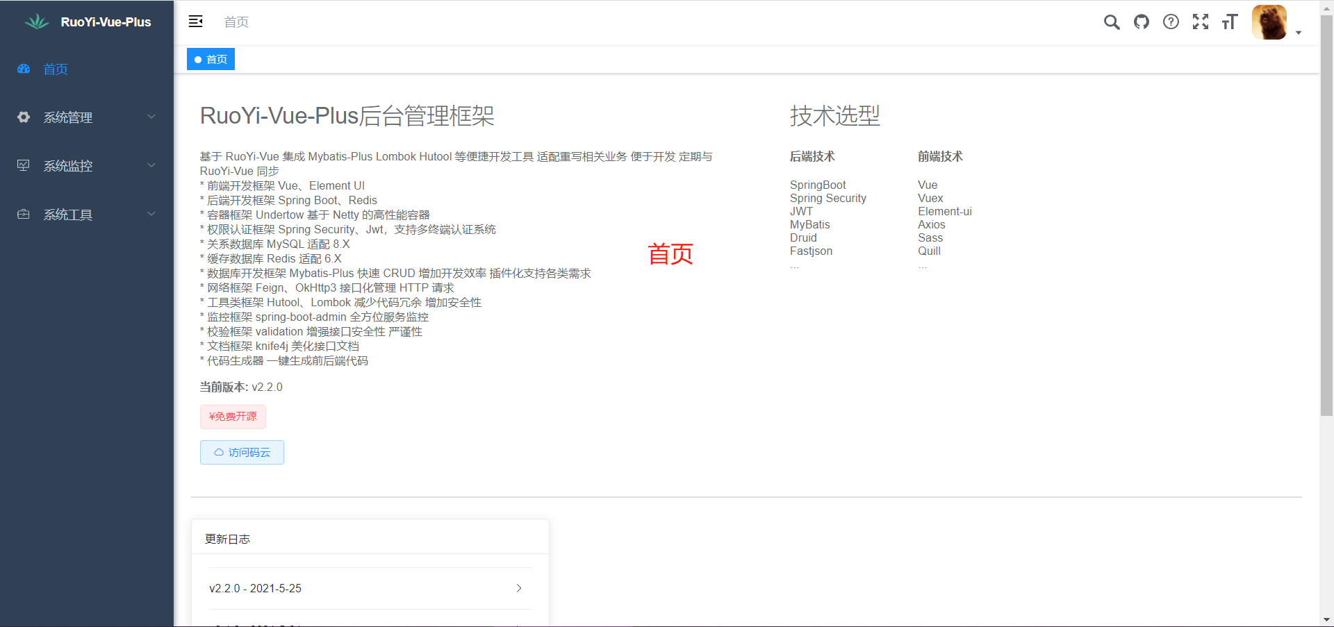Click Druid in the backend list
Screen dimensions: 1334x627
803,237
